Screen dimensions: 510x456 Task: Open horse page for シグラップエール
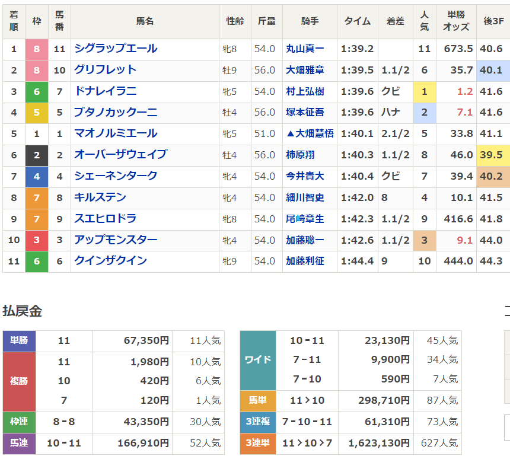coord(116,49)
